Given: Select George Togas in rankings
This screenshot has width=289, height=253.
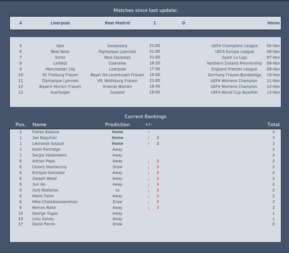Looking at the screenshot, I should 45,214.
